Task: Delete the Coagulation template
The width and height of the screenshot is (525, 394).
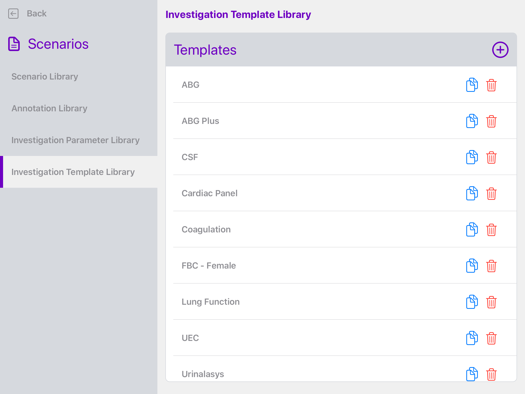Action: pos(491,230)
